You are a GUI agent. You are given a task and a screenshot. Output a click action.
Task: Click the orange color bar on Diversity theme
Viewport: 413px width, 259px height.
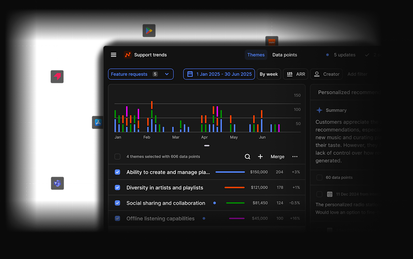[235, 187]
